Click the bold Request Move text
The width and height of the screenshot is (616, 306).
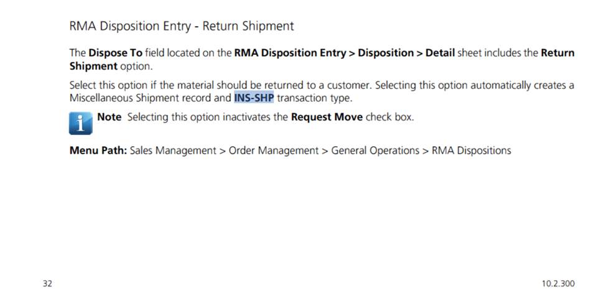click(x=327, y=117)
